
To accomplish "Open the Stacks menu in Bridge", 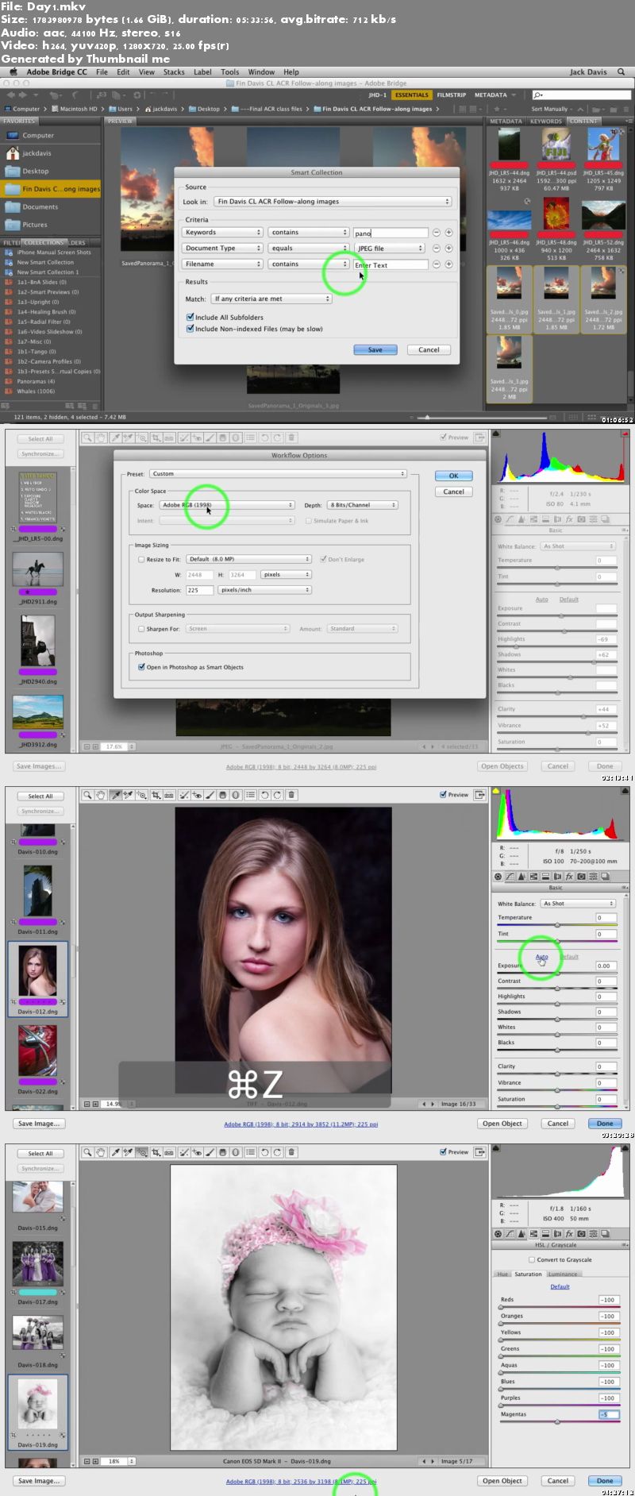I will tap(174, 71).
